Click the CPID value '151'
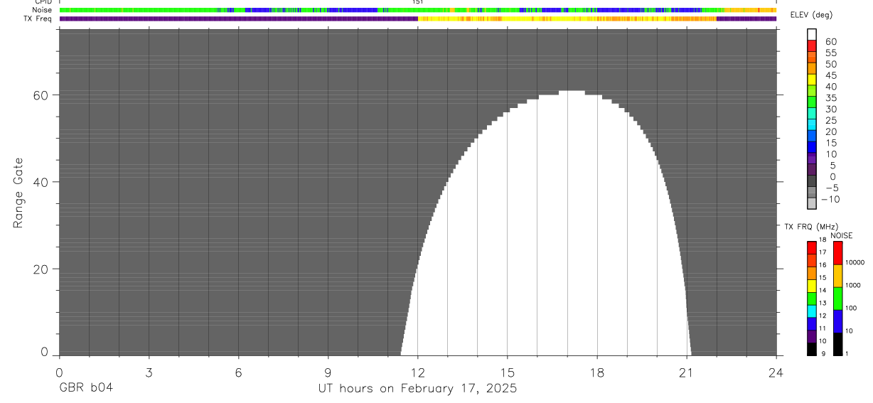 [x=418, y=2]
